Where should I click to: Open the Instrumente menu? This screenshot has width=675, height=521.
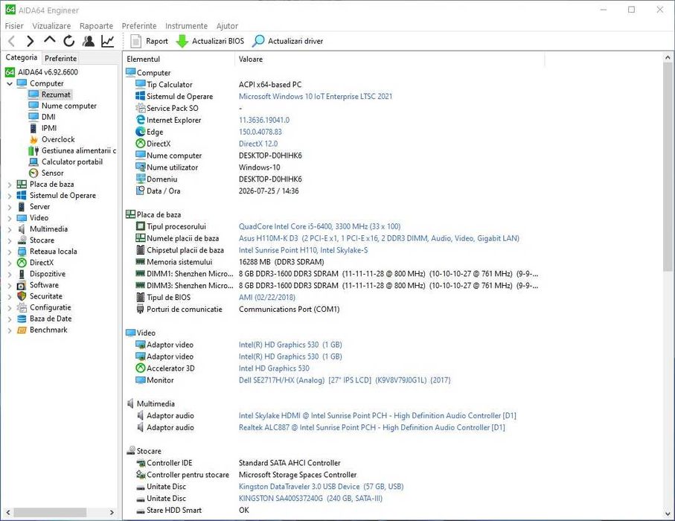click(186, 26)
